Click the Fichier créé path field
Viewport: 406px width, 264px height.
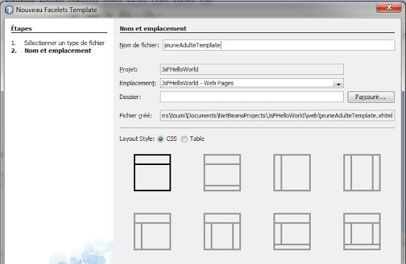click(x=277, y=115)
